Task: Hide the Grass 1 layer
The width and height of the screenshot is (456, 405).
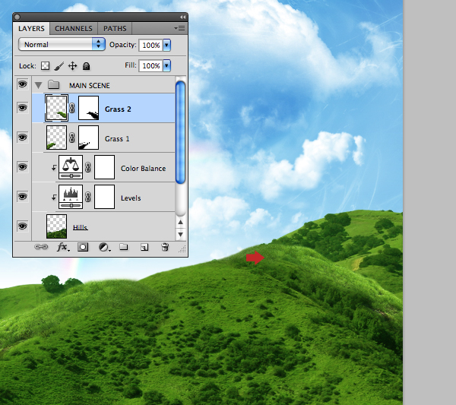Action: pos(22,138)
